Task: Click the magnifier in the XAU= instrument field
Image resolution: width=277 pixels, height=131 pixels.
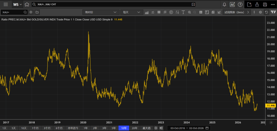Action: tap(25, 12)
